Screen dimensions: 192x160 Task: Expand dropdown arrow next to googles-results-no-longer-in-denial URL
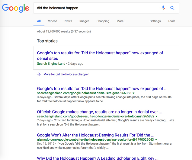pos(157,116)
